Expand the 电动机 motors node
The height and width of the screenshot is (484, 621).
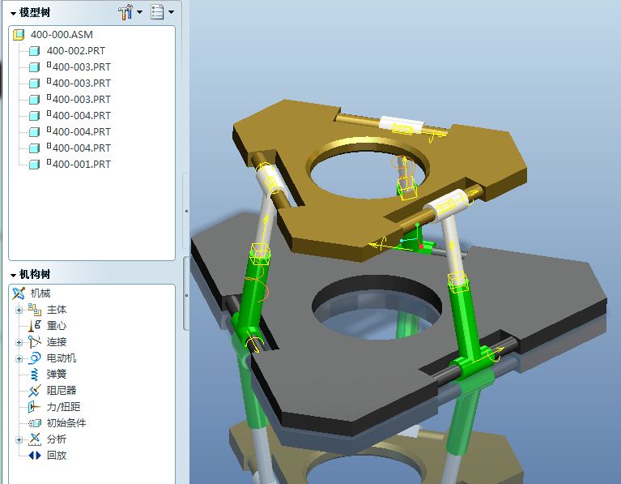pos(19,358)
